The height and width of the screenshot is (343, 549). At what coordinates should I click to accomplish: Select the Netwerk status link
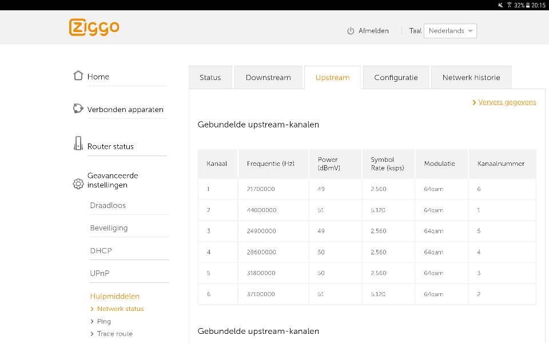pos(121,309)
